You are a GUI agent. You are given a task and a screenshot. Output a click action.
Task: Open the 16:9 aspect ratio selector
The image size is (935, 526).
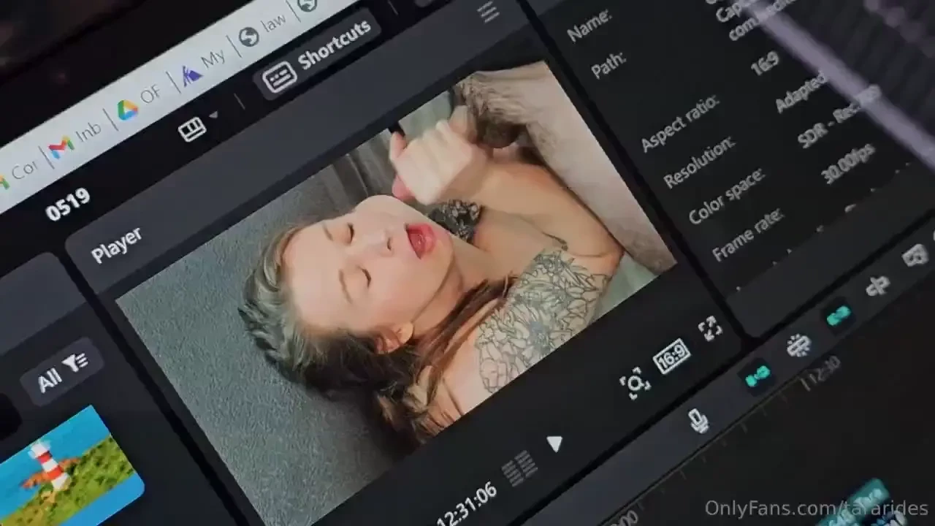671,358
